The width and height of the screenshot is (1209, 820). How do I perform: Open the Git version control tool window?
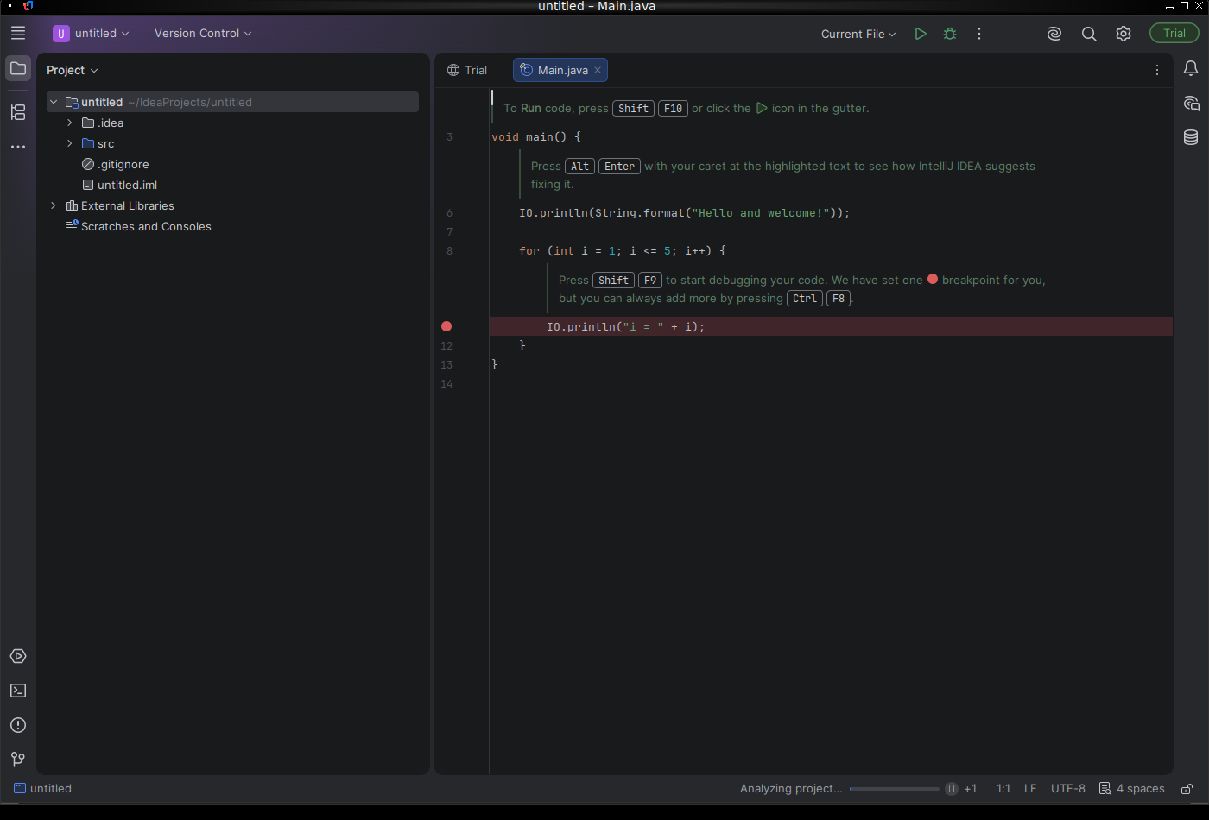[18, 760]
